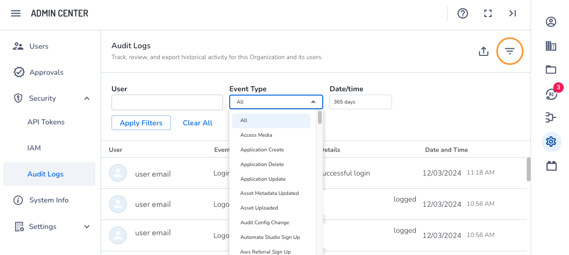
Task: Click the Clear All link
Action: click(197, 123)
